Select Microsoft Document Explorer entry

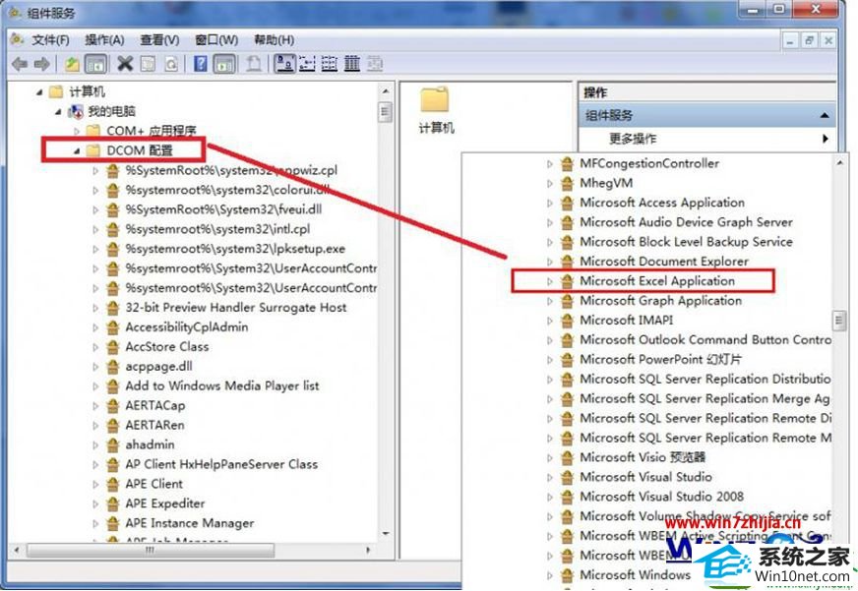664,262
